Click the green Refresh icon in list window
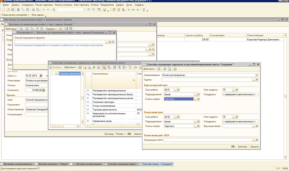289x171 pixels. tap(135, 67)
